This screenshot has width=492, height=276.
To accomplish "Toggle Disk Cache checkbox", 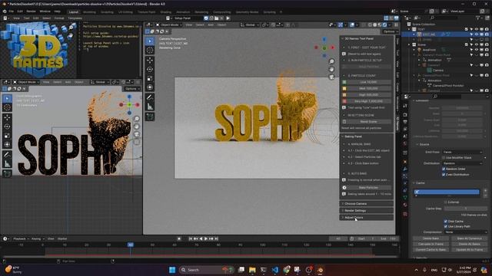I will (446, 222).
